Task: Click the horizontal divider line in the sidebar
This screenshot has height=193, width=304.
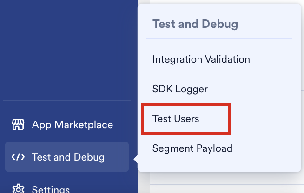Action: click(x=67, y=101)
